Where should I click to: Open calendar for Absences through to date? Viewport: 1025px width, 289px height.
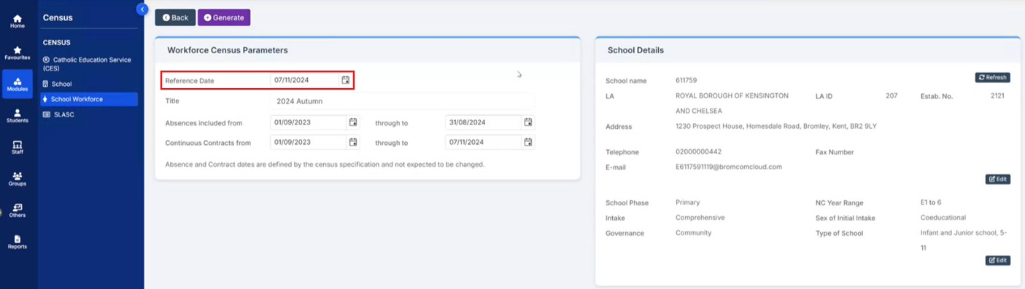coord(528,122)
